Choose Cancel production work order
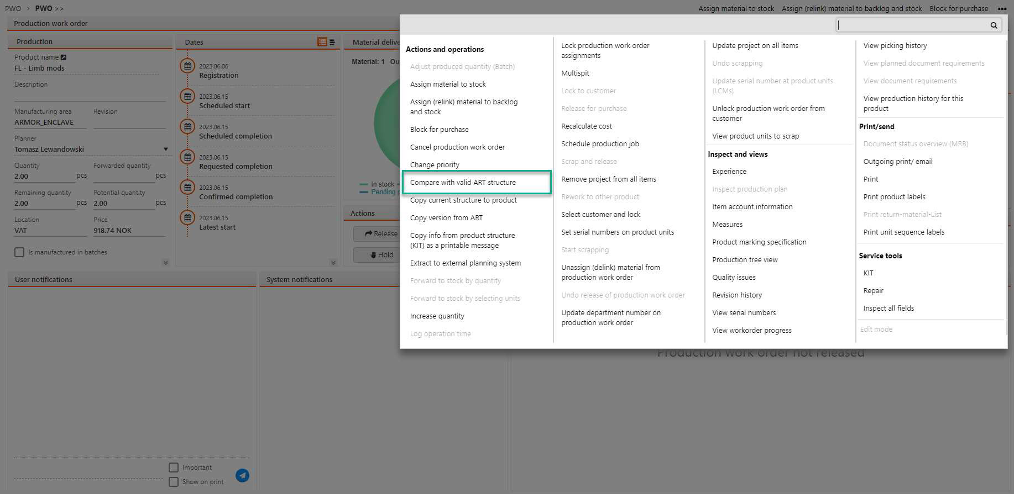 457,147
